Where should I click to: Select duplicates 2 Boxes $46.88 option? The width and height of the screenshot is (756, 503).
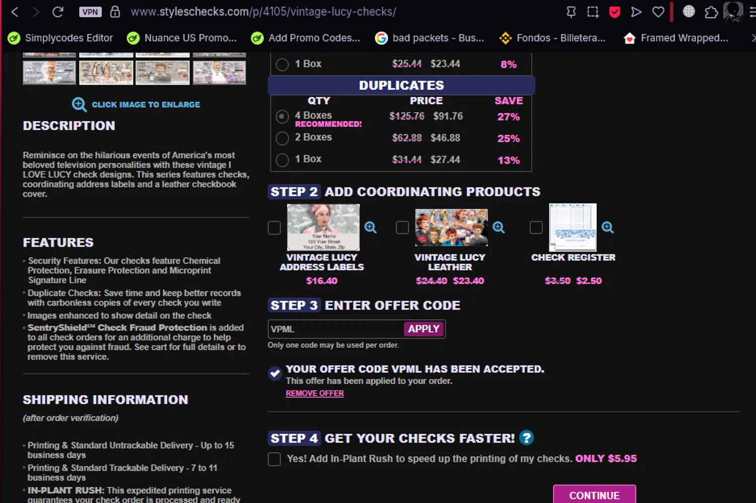[282, 138]
